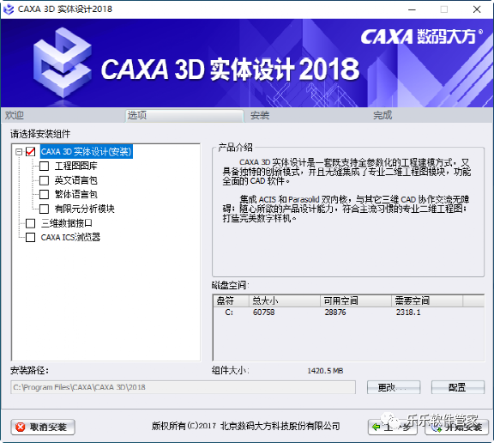The image size is (494, 443).
Task: Click the 产品介绍 group label
Action: coord(235,148)
